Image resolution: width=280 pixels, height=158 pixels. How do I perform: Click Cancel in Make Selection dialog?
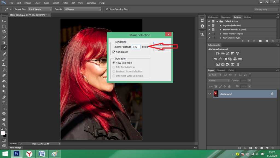(x=161, y=49)
